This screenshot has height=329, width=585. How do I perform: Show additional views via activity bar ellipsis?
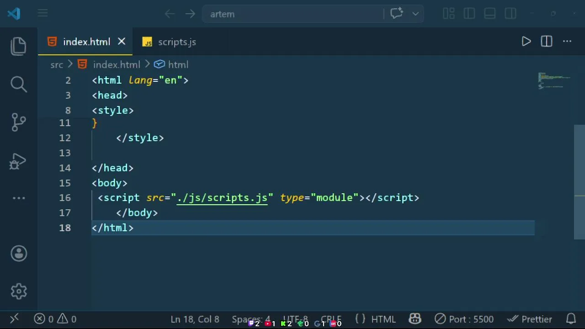click(x=19, y=198)
